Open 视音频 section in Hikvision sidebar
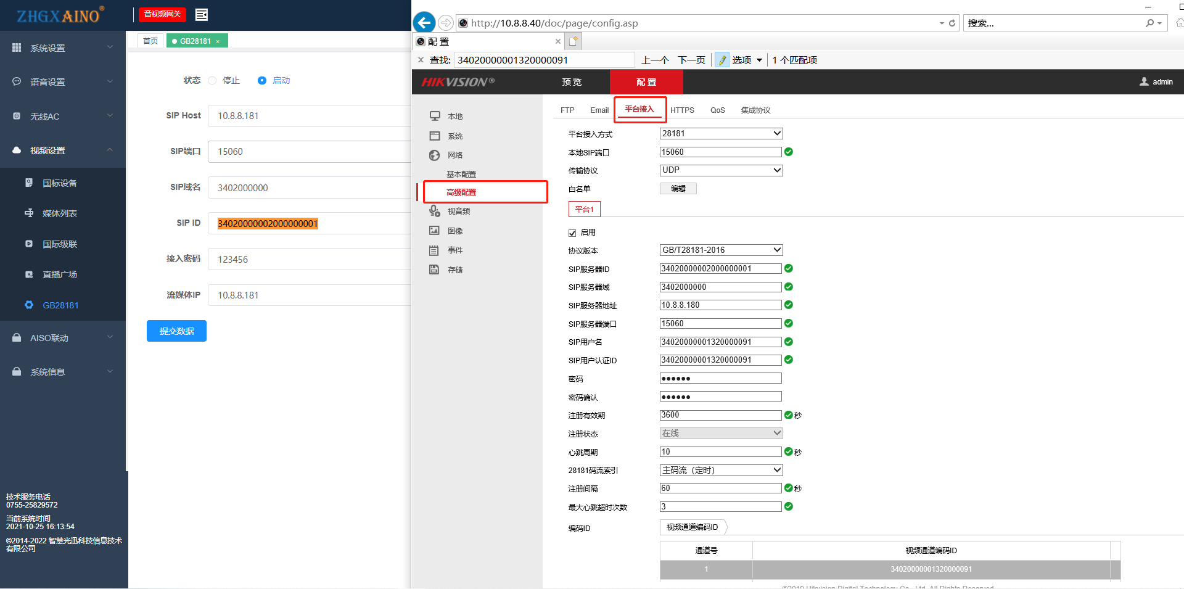This screenshot has height=589, width=1184. 459,211
